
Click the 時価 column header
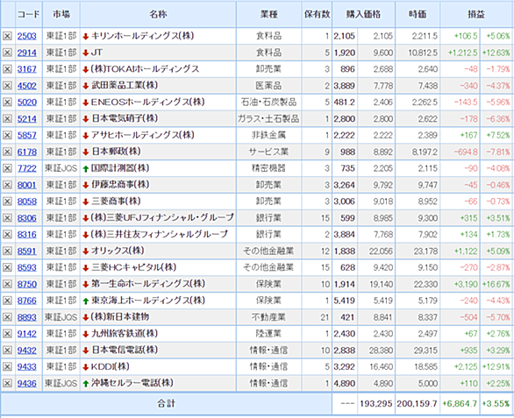coord(418,14)
